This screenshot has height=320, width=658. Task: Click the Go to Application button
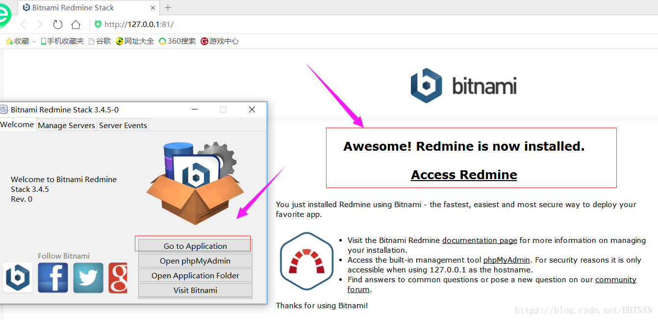pos(195,246)
